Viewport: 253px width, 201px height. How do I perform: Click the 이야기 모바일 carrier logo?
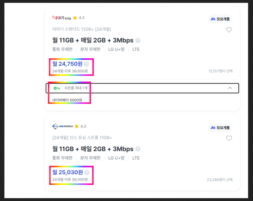tap(61, 17)
